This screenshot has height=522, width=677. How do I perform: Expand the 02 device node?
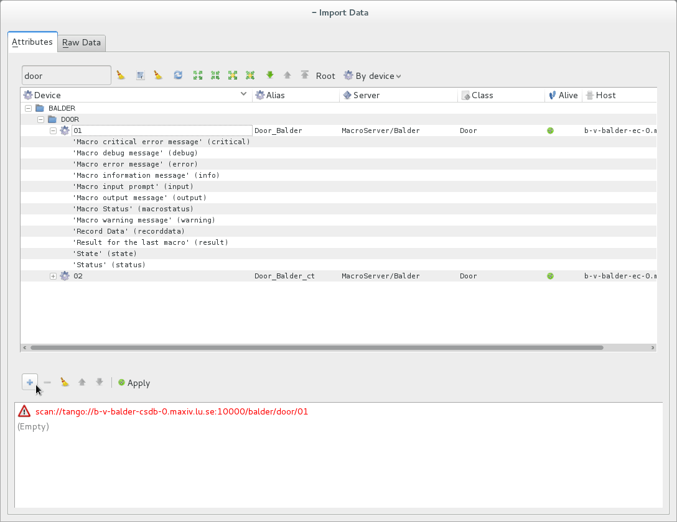(x=53, y=276)
